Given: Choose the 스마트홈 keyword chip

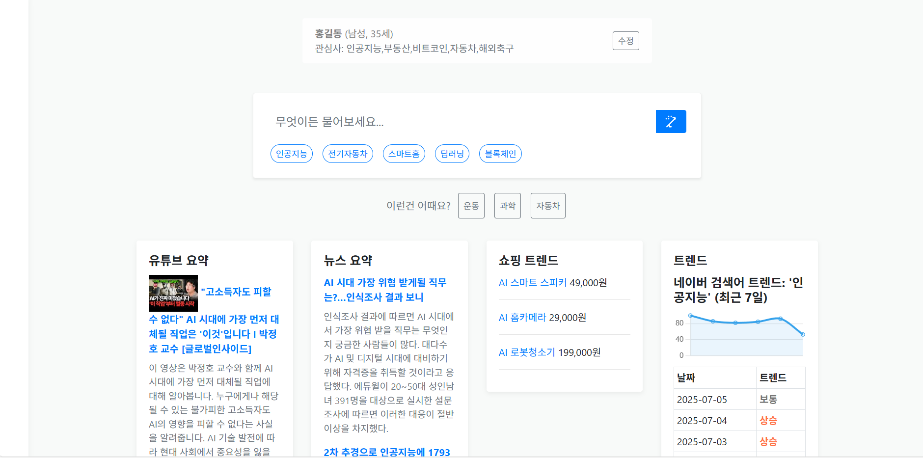Looking at the screenshot, I should click(404, 154).
